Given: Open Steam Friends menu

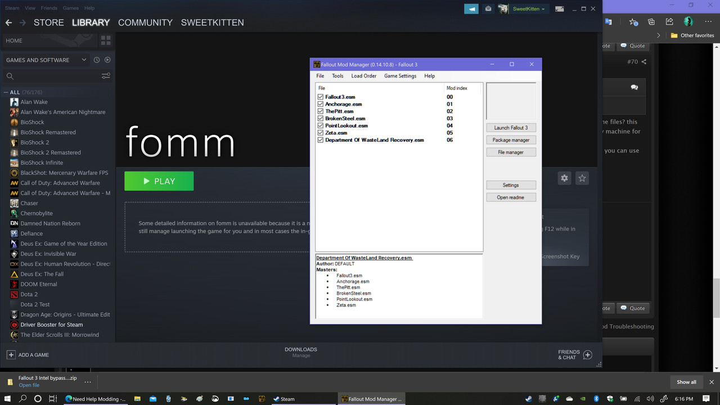Looking at the screenshot, I should [x=49, y=8].
